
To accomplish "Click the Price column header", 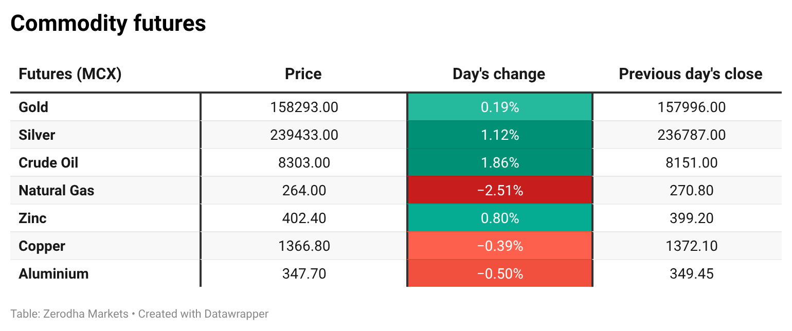I will [303, 74].
